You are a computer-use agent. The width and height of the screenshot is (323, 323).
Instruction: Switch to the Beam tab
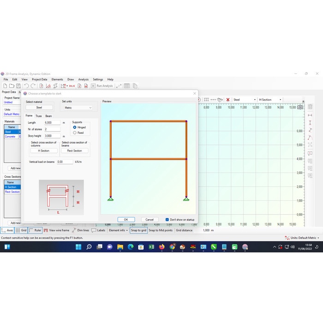48,116
